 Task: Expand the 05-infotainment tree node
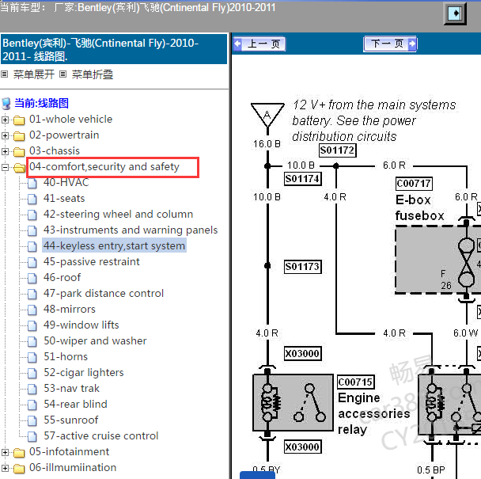point(5,452)
